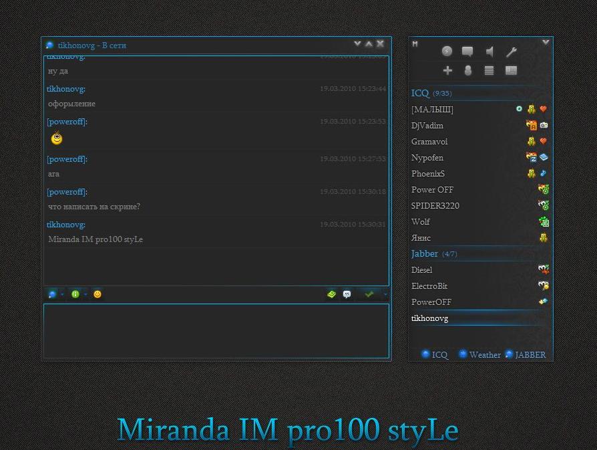
Task: Click the person silhouette icon in toolbar
Action: [x=468, y=70]
